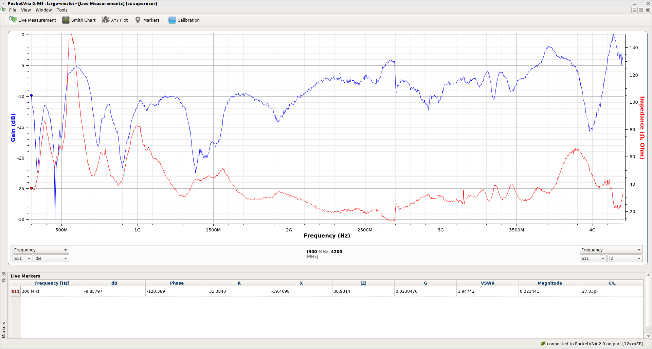Open the View menu

coord(26,10)
